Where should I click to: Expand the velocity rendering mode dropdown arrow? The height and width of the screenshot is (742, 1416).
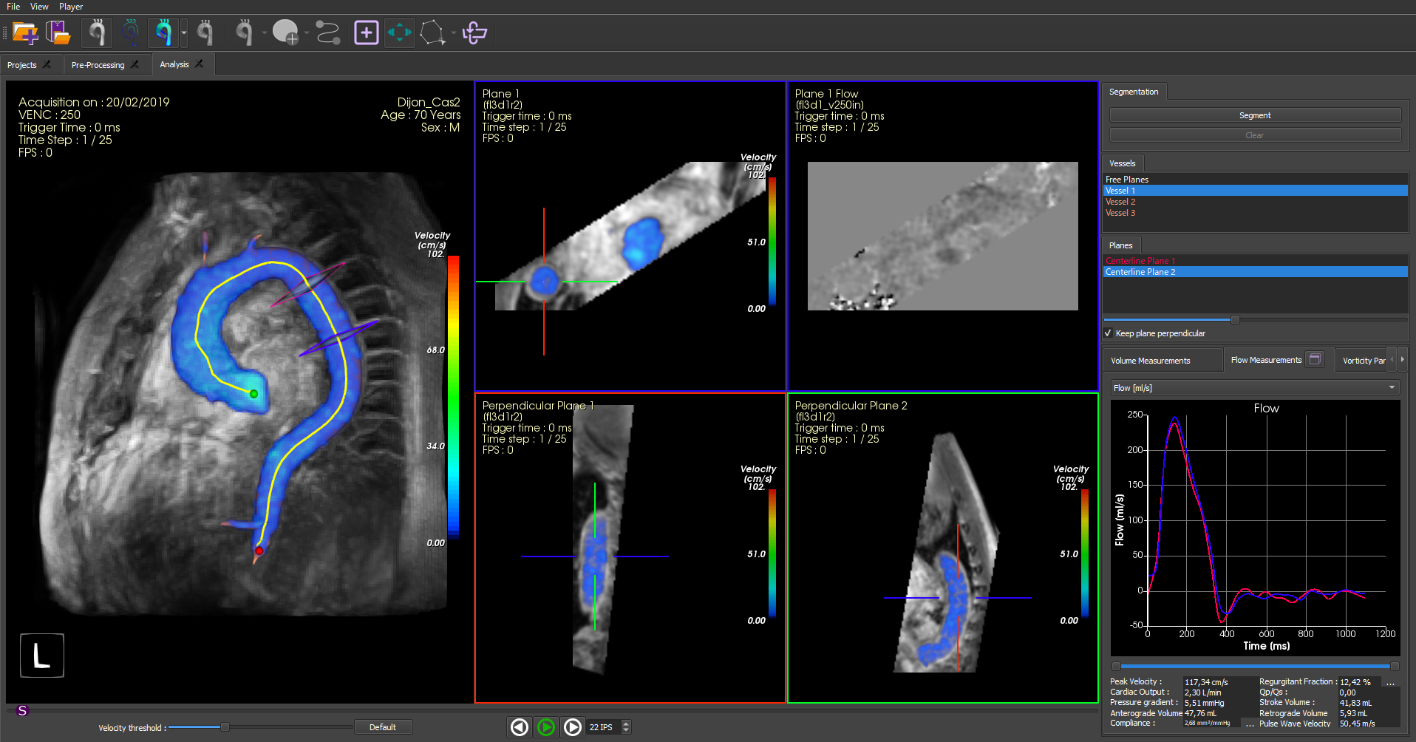point(184,33)
